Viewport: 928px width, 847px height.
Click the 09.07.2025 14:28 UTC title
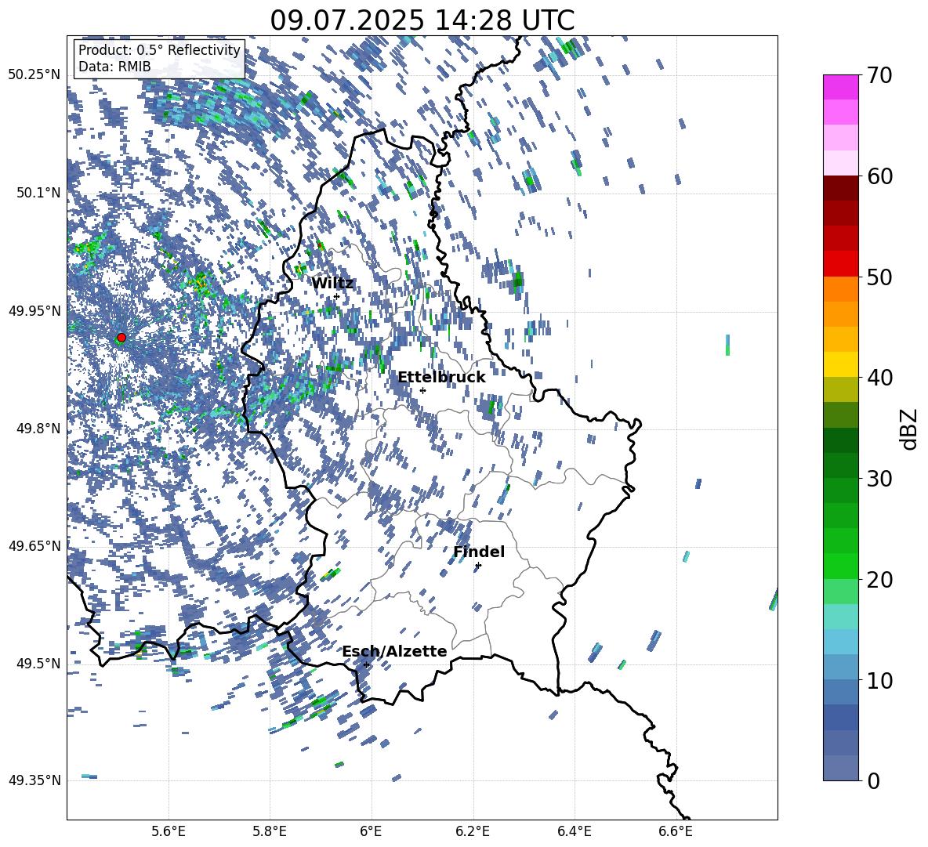422,20
